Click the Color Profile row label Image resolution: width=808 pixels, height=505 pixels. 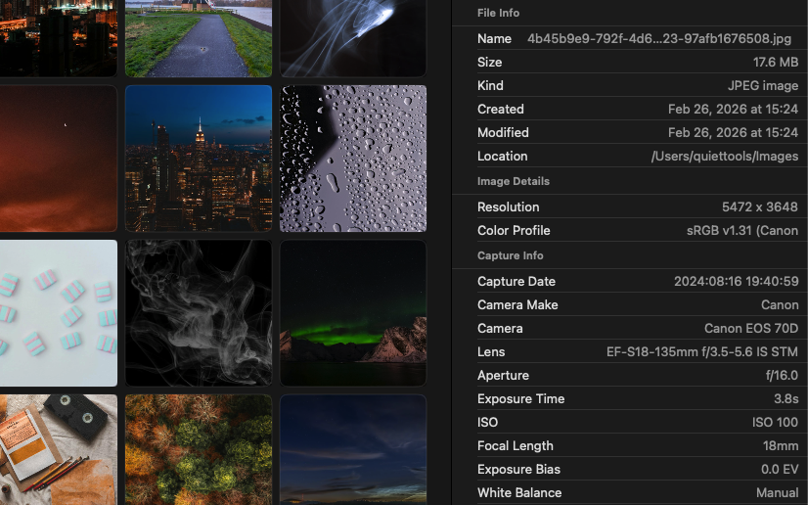(x=514, y=230)
